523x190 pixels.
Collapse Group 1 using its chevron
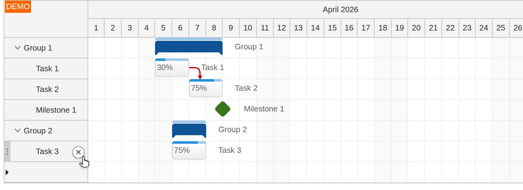17,47
